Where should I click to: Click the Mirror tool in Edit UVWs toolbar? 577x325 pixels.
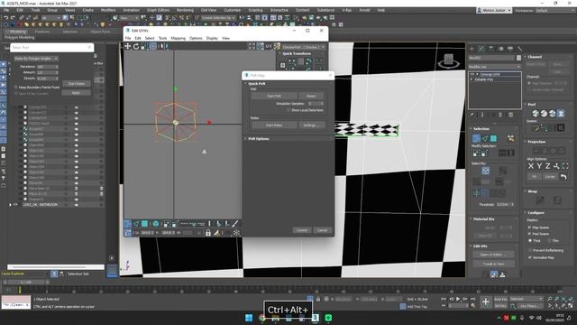162,46
